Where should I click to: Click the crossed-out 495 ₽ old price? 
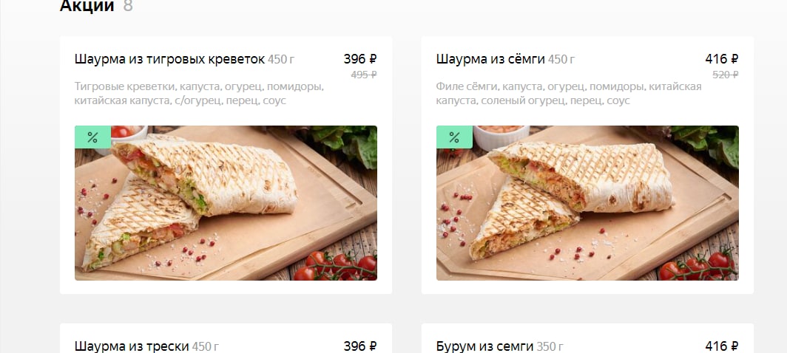point(364,75)
